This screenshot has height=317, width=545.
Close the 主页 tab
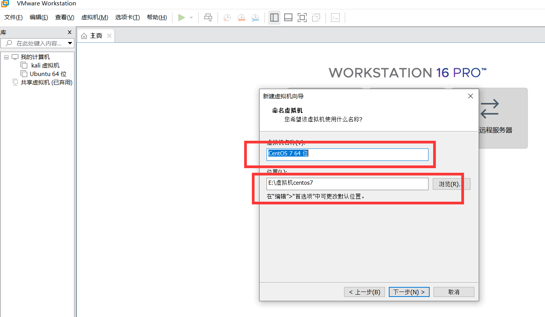click(109, 36)
